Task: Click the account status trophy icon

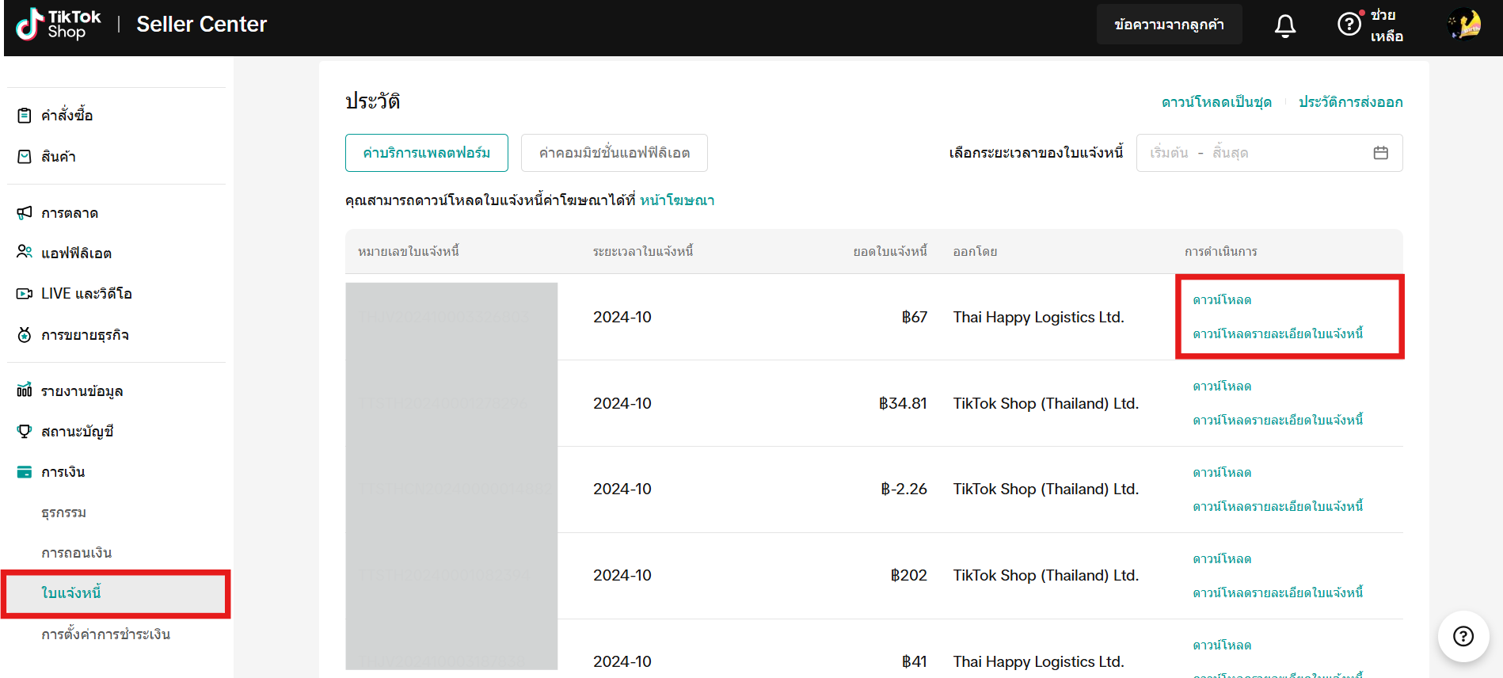Action: [25, 431]
